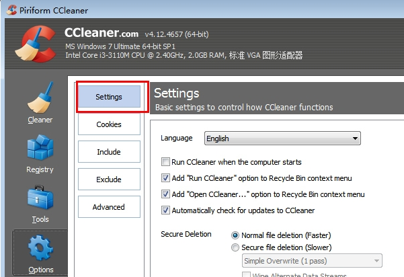Open the Registry section icon
The image size is (404, 277).
[x=40, y=151]
